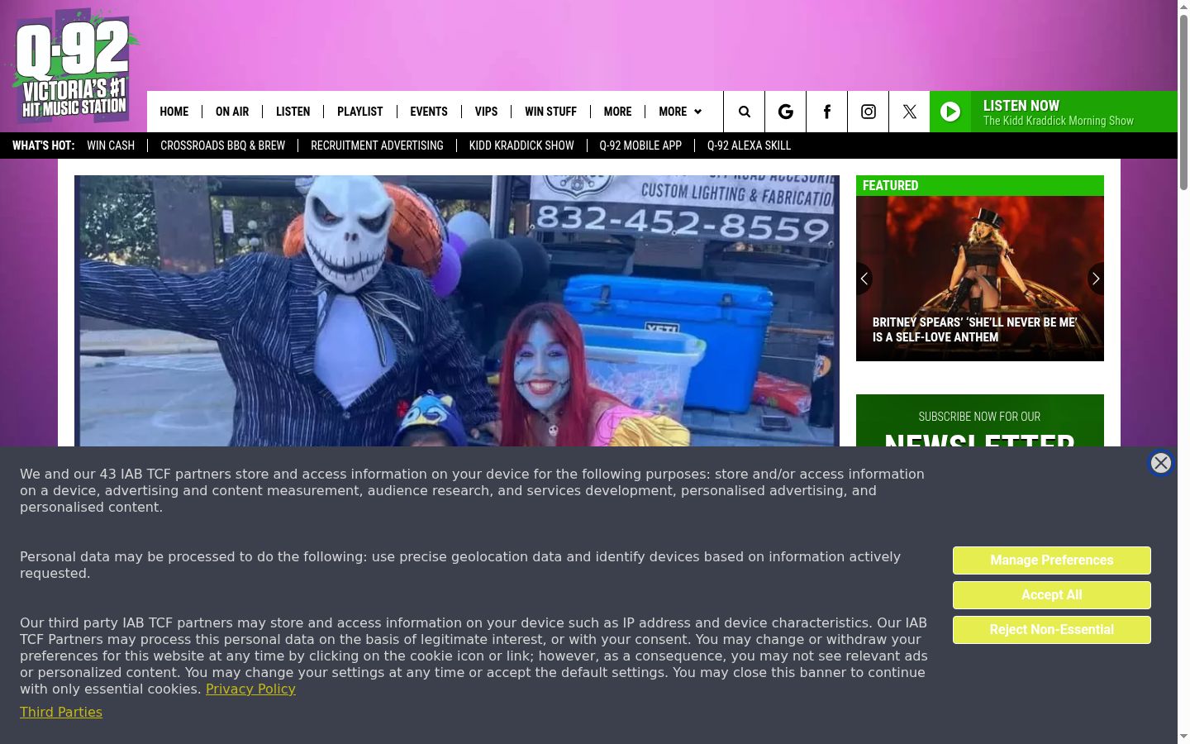Click the Google icon in the nav bar
Viewport: 1190px width, 744px height.
[785, 112]
